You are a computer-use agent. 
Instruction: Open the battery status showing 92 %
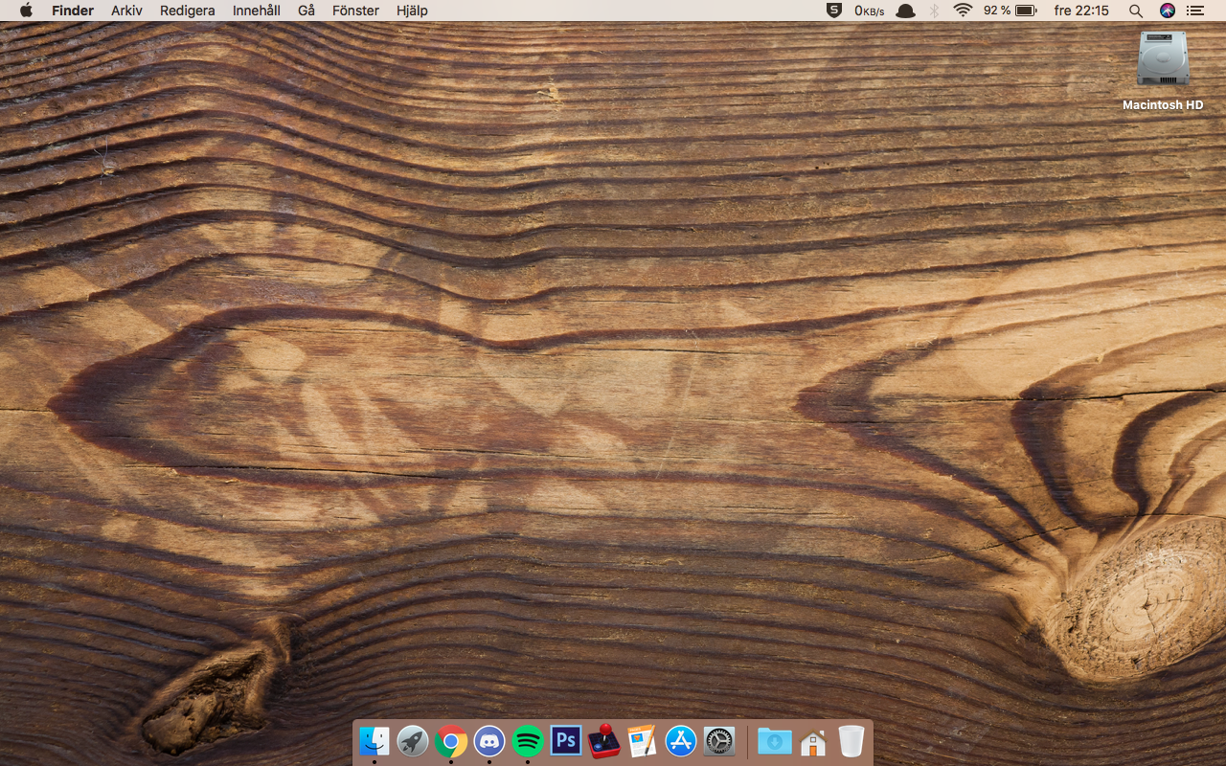[1010, 11]
